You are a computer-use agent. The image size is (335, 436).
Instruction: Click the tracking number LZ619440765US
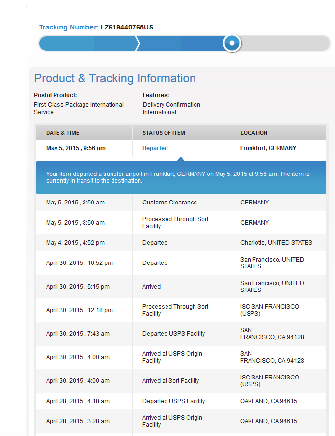tap(127, 27)
